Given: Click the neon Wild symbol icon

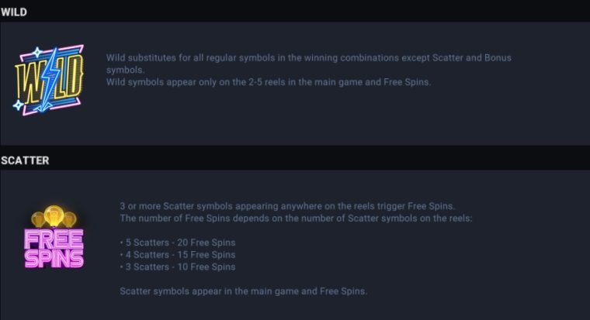Looking at the screenshot, I should [x=48, y=80].
